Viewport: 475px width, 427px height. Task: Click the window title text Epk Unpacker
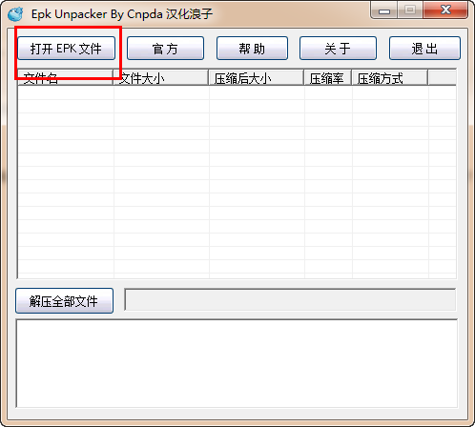click(69, 14)
